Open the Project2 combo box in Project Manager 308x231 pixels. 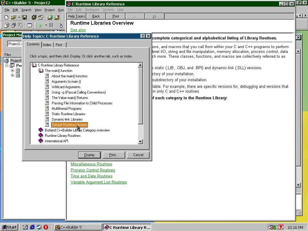click(x=15, y=44)
